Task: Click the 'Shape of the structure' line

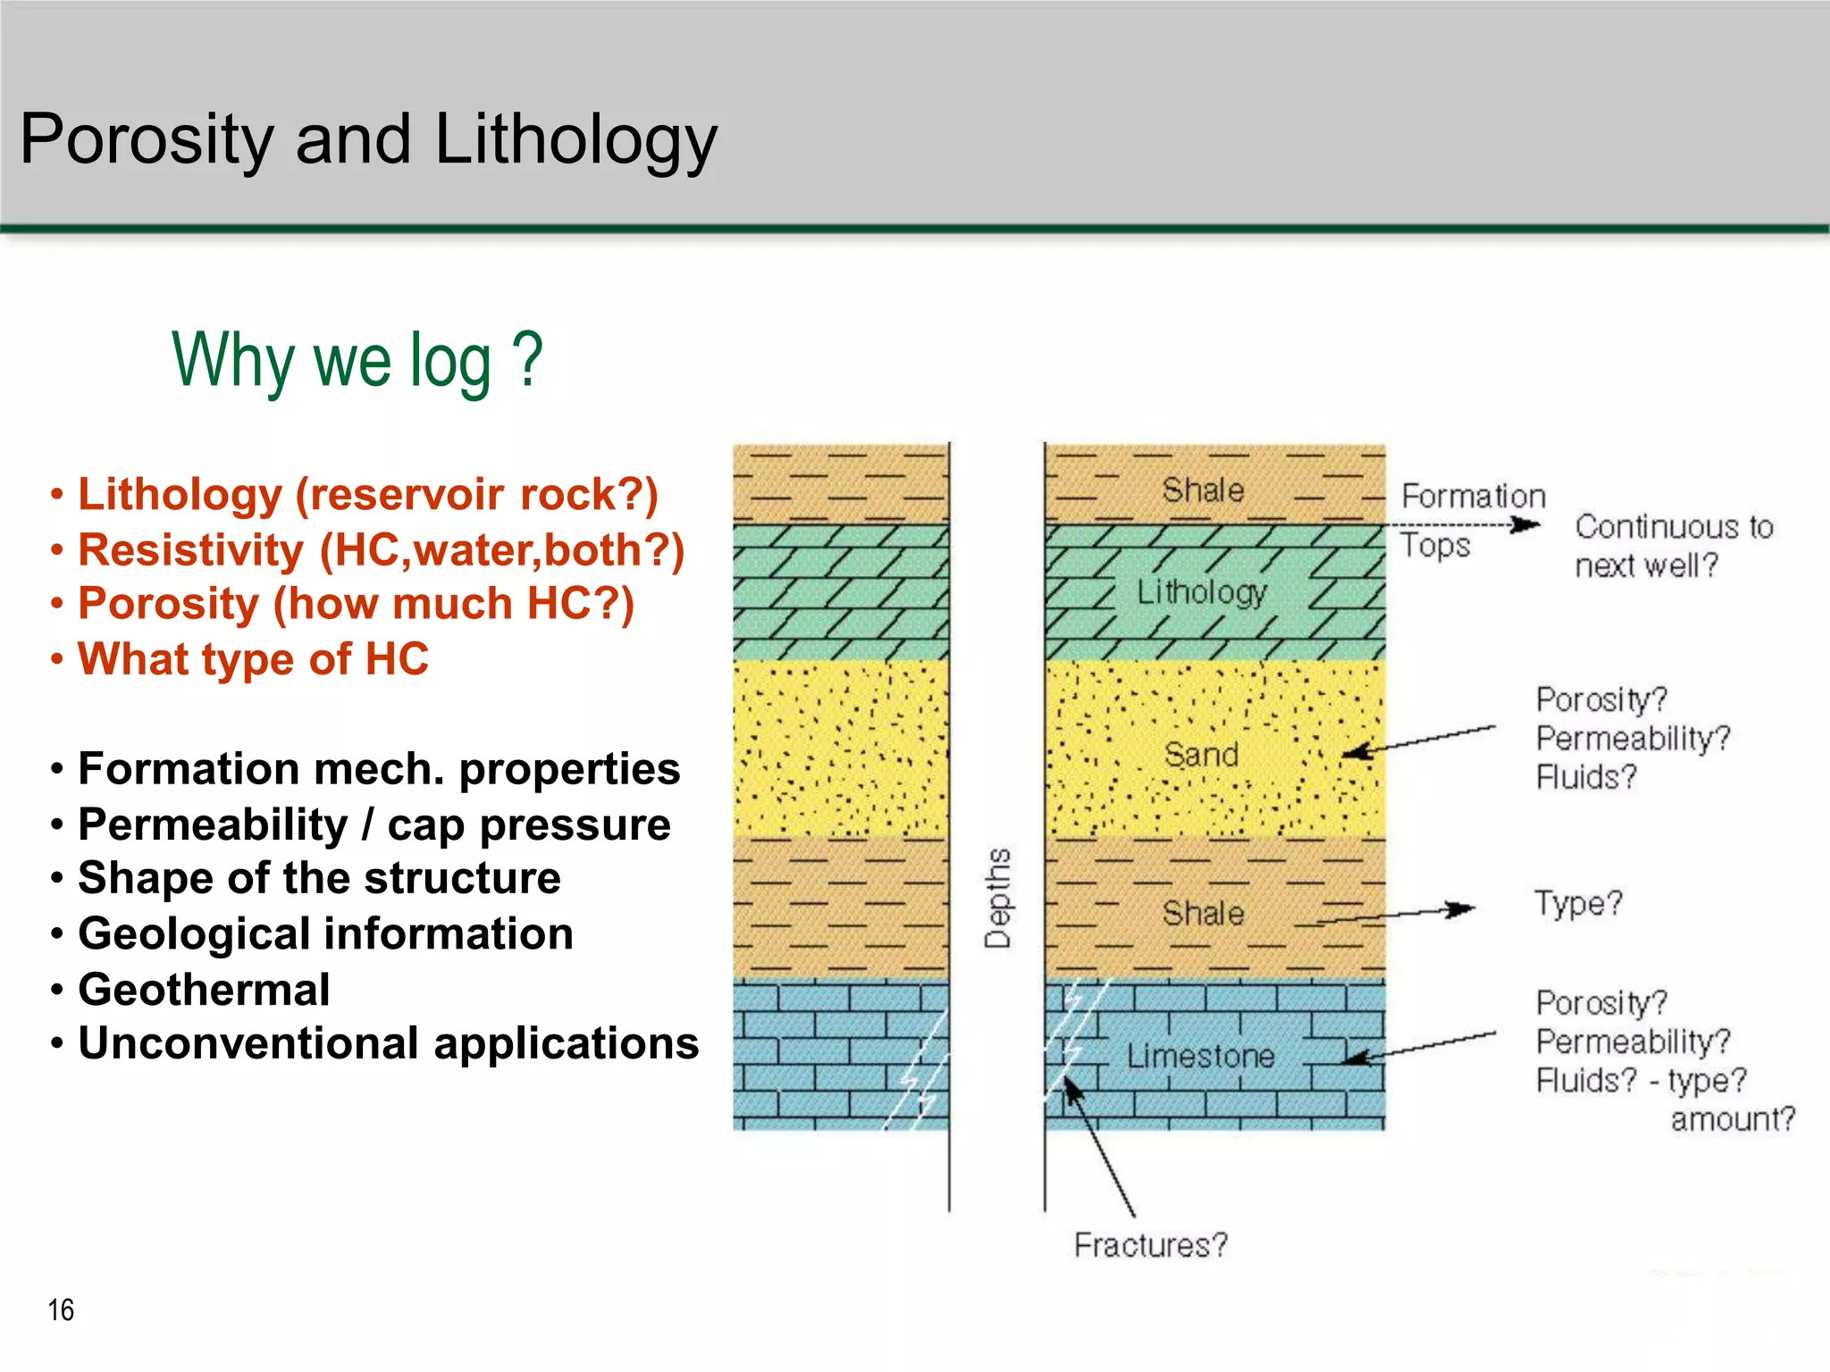Action: (x=319, y=878)
